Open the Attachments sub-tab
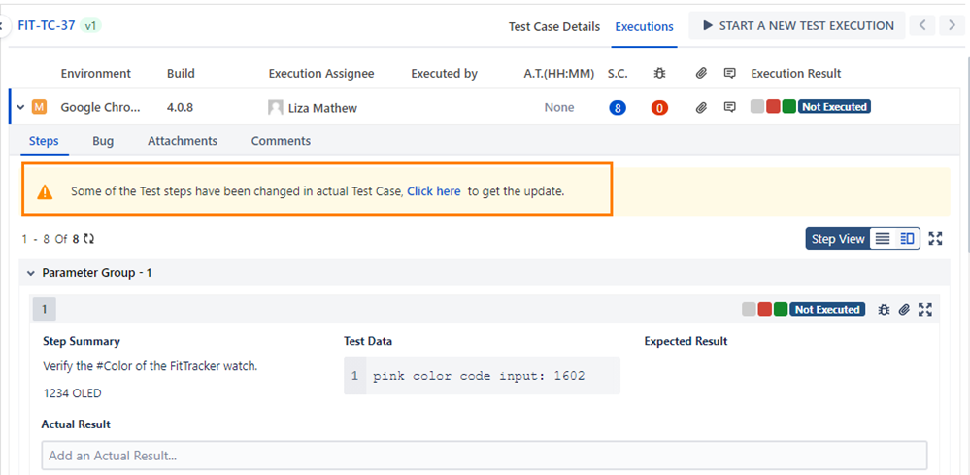Screen dimensions: 970x475 pyautogui.click(x=183, y=141)
